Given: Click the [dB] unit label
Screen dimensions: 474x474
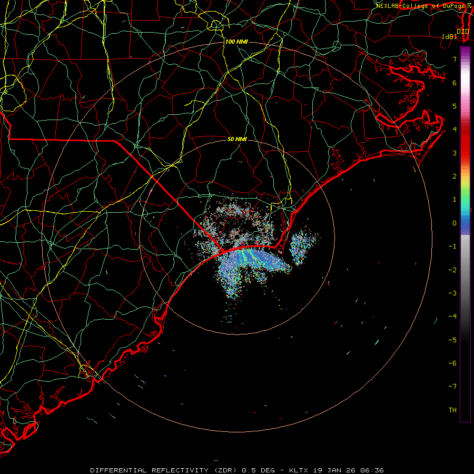Looking at the screenshot, I should click(450, 36).
